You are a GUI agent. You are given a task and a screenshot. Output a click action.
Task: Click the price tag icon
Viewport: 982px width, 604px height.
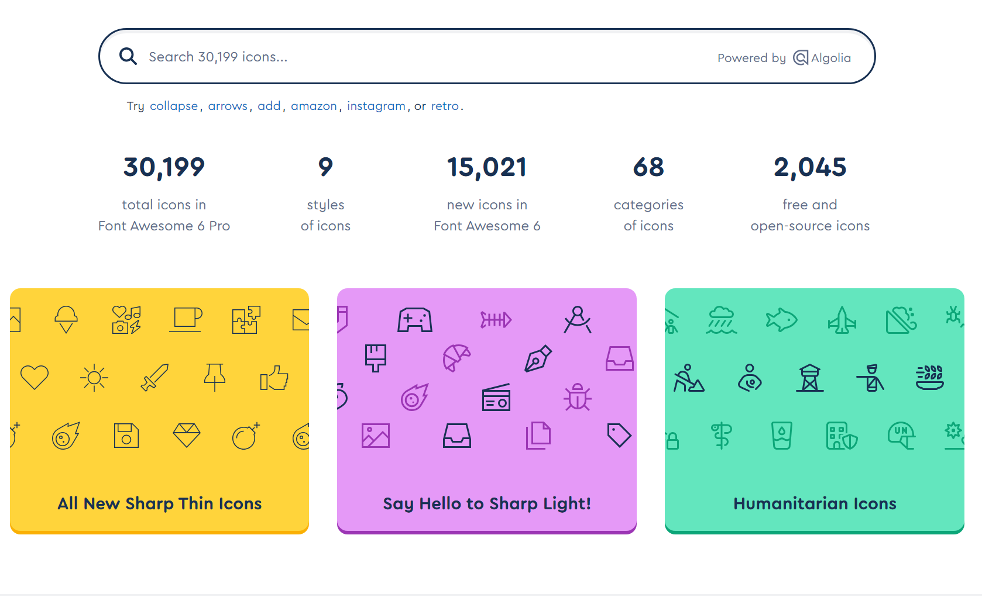click(619, 436)
